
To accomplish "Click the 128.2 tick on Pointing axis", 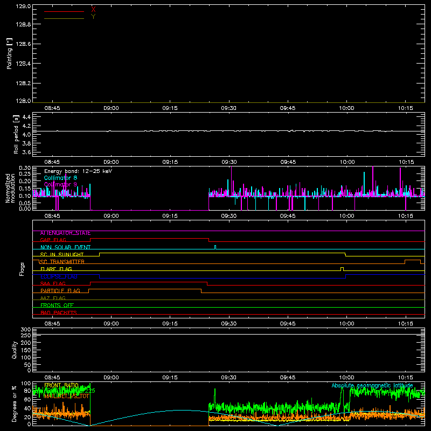I will click(x=23, y=84).
